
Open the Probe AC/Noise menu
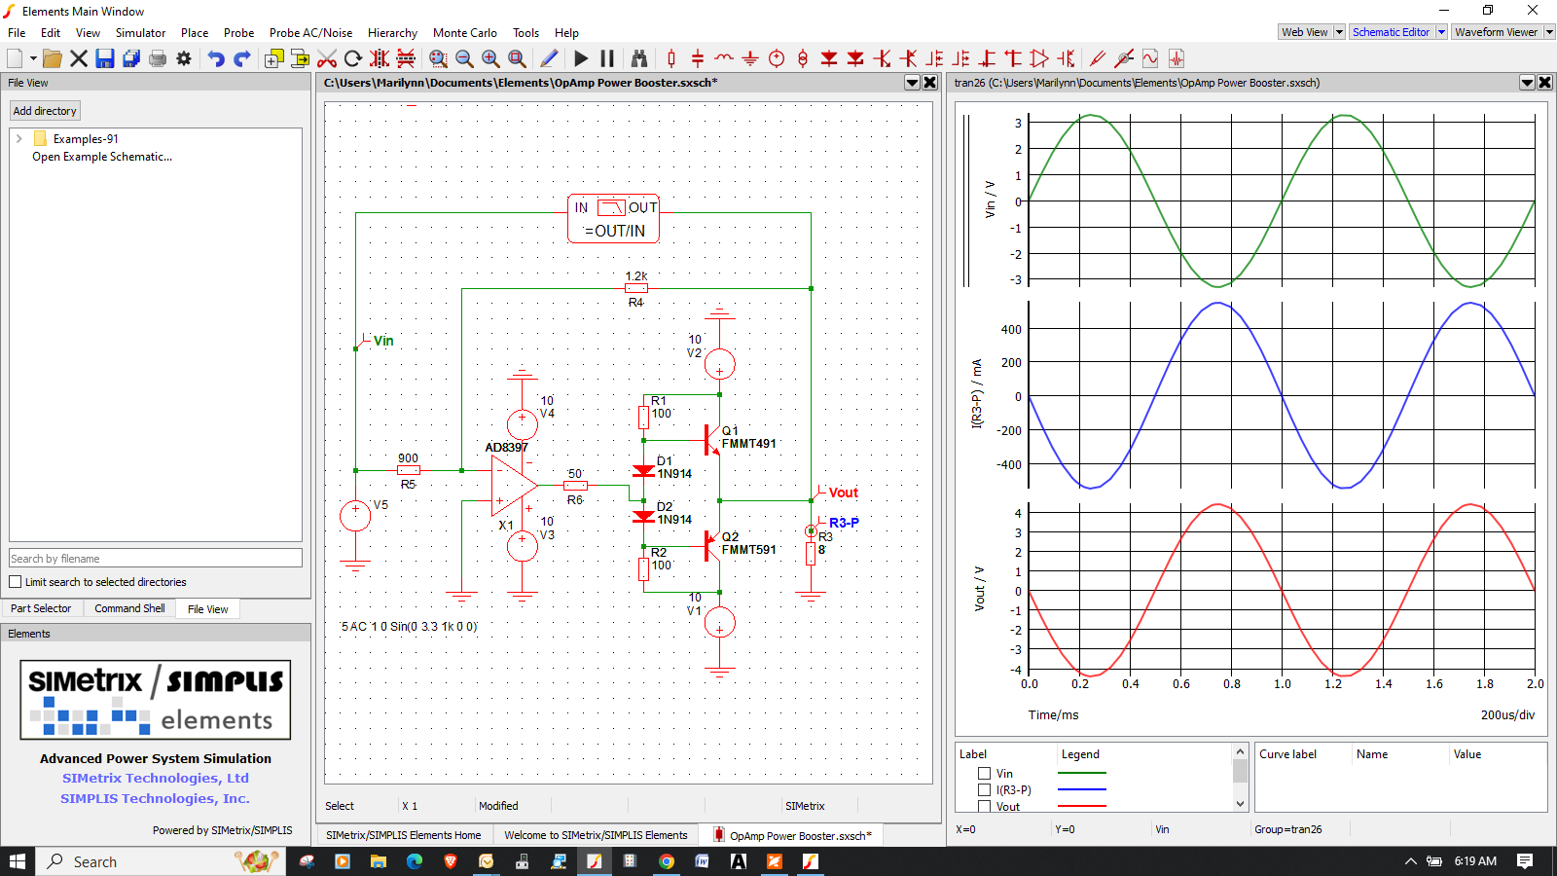[310, 32]
